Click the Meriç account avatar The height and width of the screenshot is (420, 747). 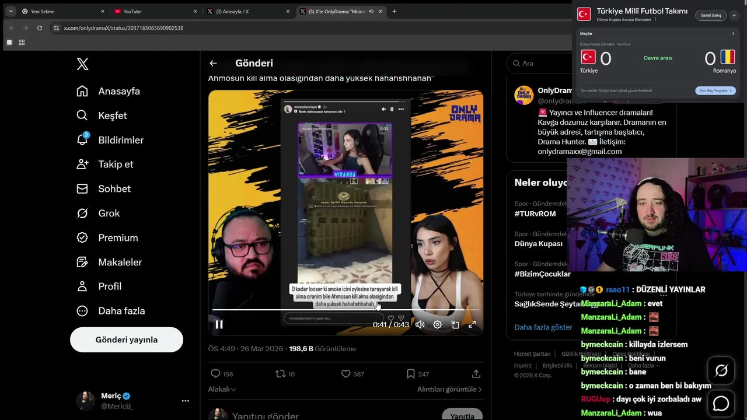click(85, 401)
